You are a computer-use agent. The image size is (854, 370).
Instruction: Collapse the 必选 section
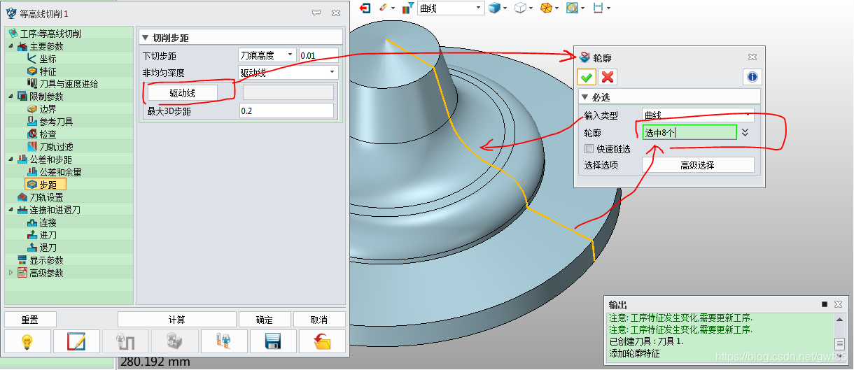click(584, 97)
